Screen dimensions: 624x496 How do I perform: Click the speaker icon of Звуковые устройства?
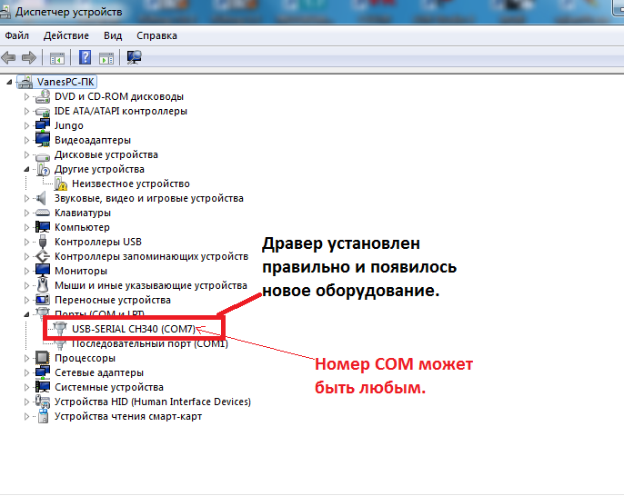41,198
